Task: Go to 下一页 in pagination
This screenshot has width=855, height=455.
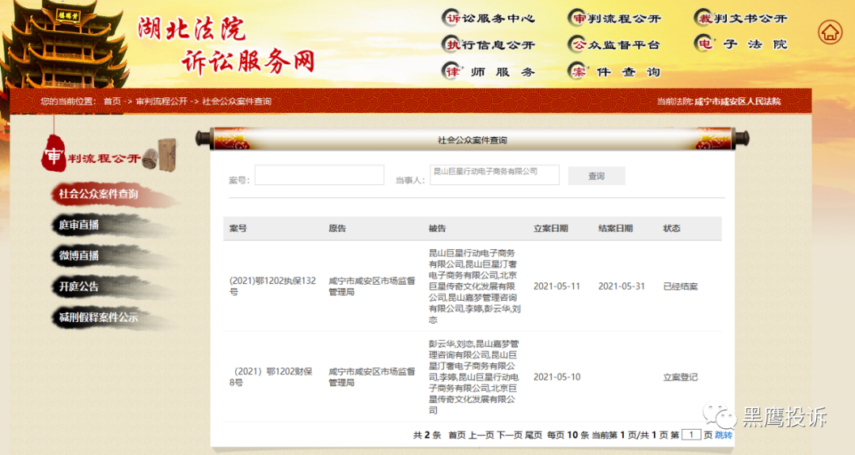Action: pos(509,435)
